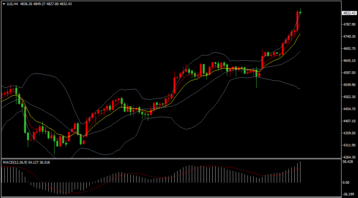Select the tall red candle near 4832 high
This screenshot has width=358, height=198.
(298, 18)
